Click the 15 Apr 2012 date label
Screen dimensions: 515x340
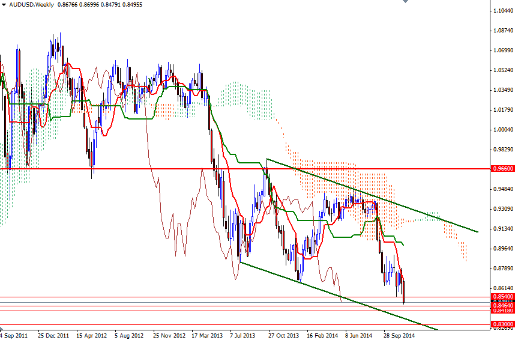coord(92,336)
